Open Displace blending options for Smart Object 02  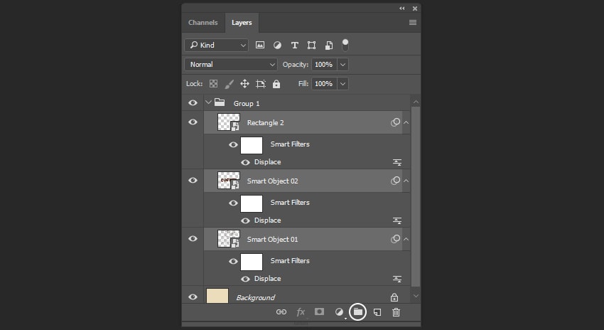[397, 220]
